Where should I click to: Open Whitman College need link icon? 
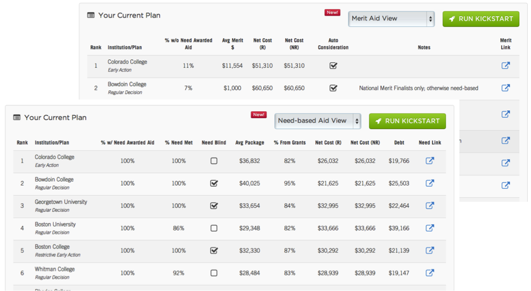coord(430,273)
